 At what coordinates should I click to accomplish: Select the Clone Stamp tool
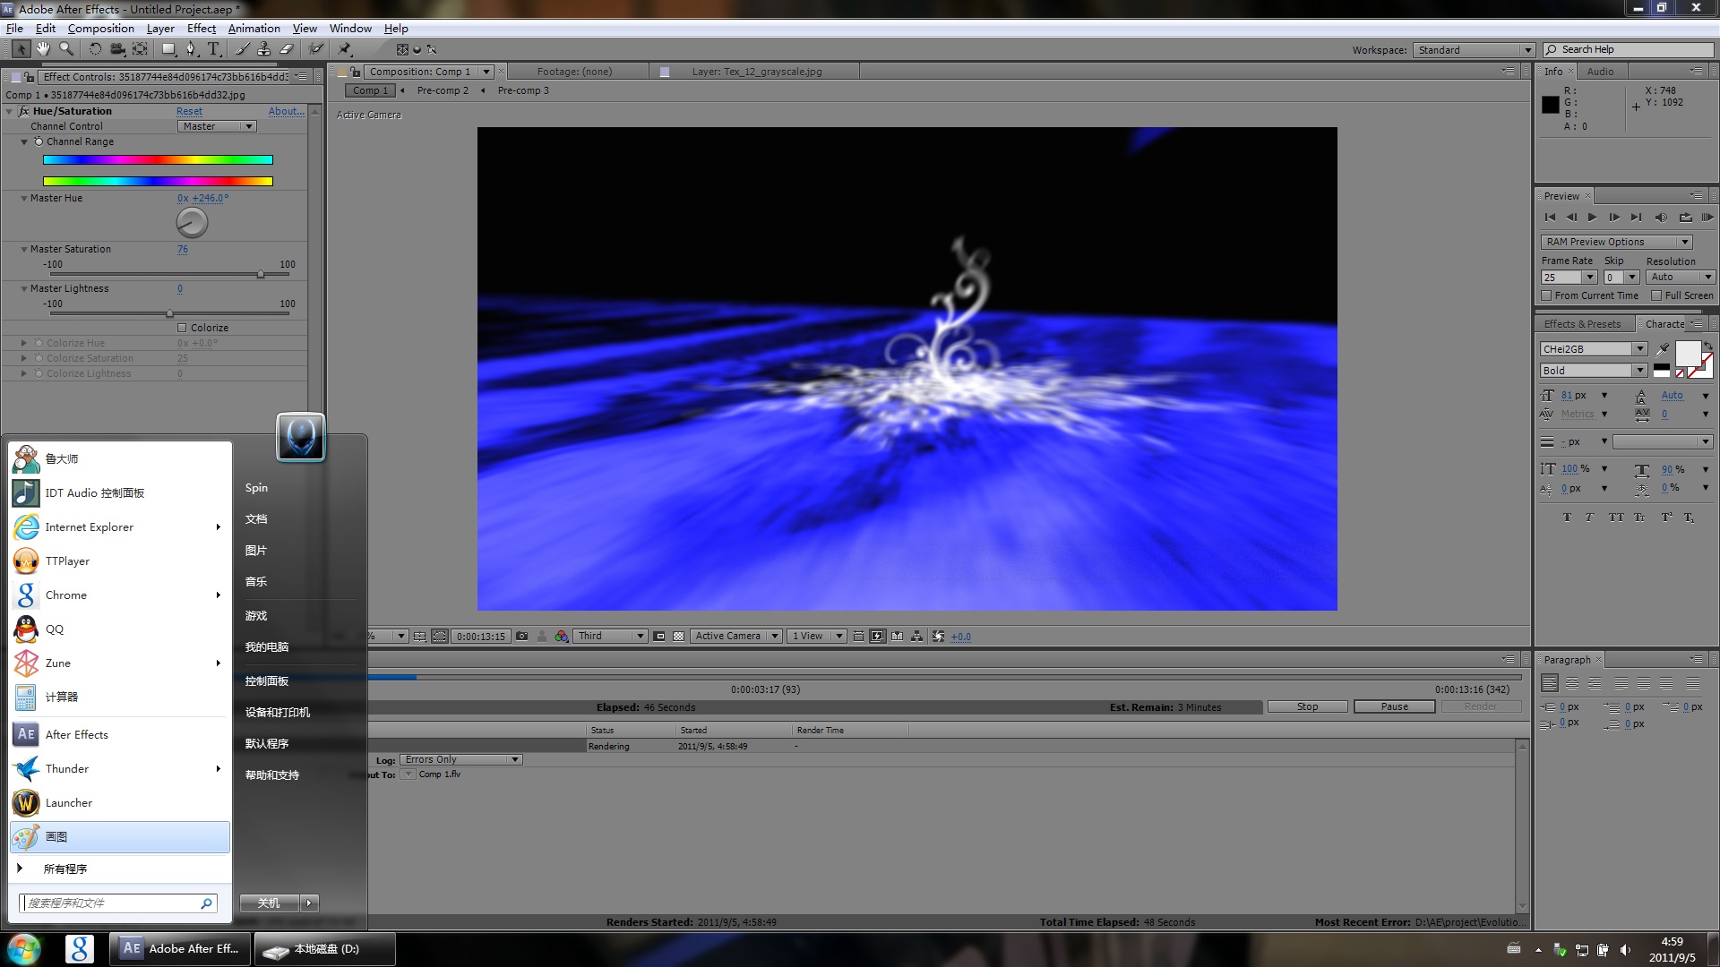(x=264, y=49)
